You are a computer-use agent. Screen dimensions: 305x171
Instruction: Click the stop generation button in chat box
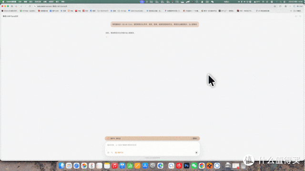[x=196, y=152]
